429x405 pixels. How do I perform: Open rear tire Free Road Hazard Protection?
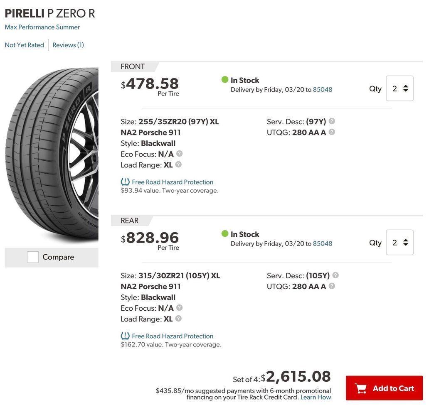172,336
